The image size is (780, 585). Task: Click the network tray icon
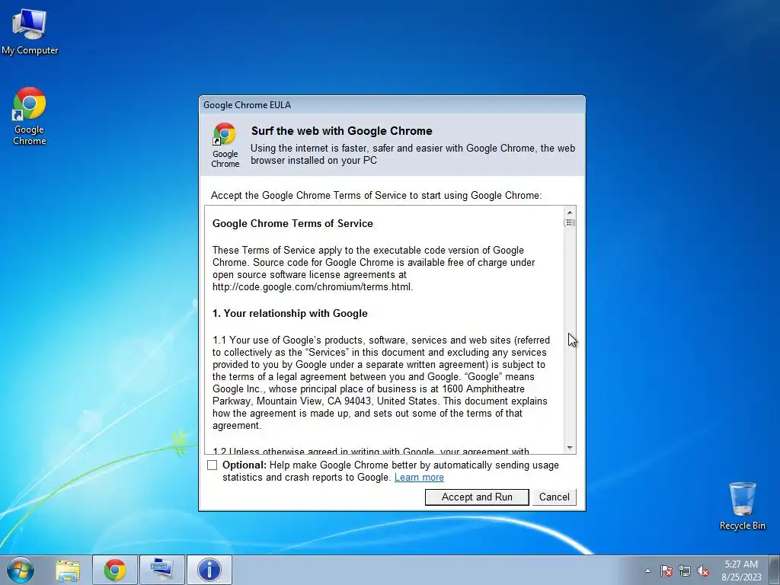click(x=685, y=571)
